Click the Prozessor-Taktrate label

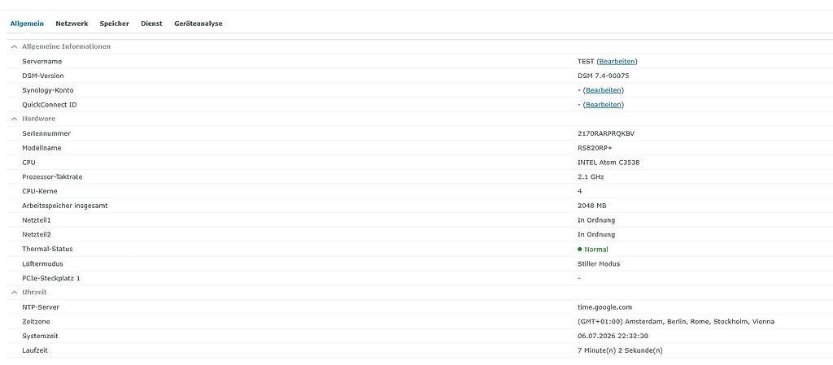point(52,176)
